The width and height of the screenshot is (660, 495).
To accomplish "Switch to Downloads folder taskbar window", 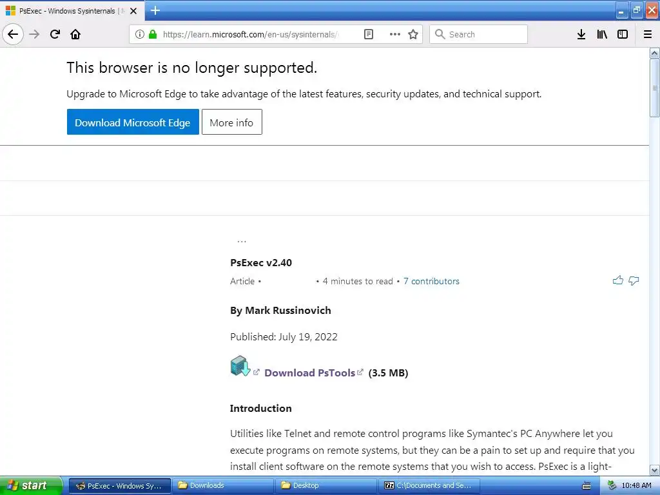I will (x=223, y=485).
